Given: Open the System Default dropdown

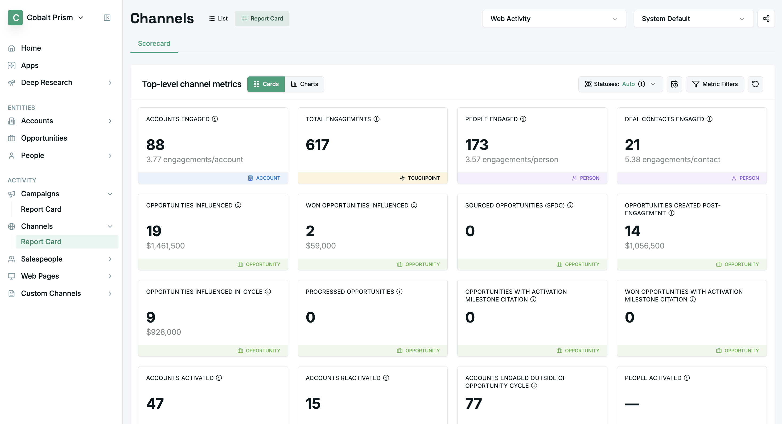Looking at the screenshot, I should [x=693, y=19].
